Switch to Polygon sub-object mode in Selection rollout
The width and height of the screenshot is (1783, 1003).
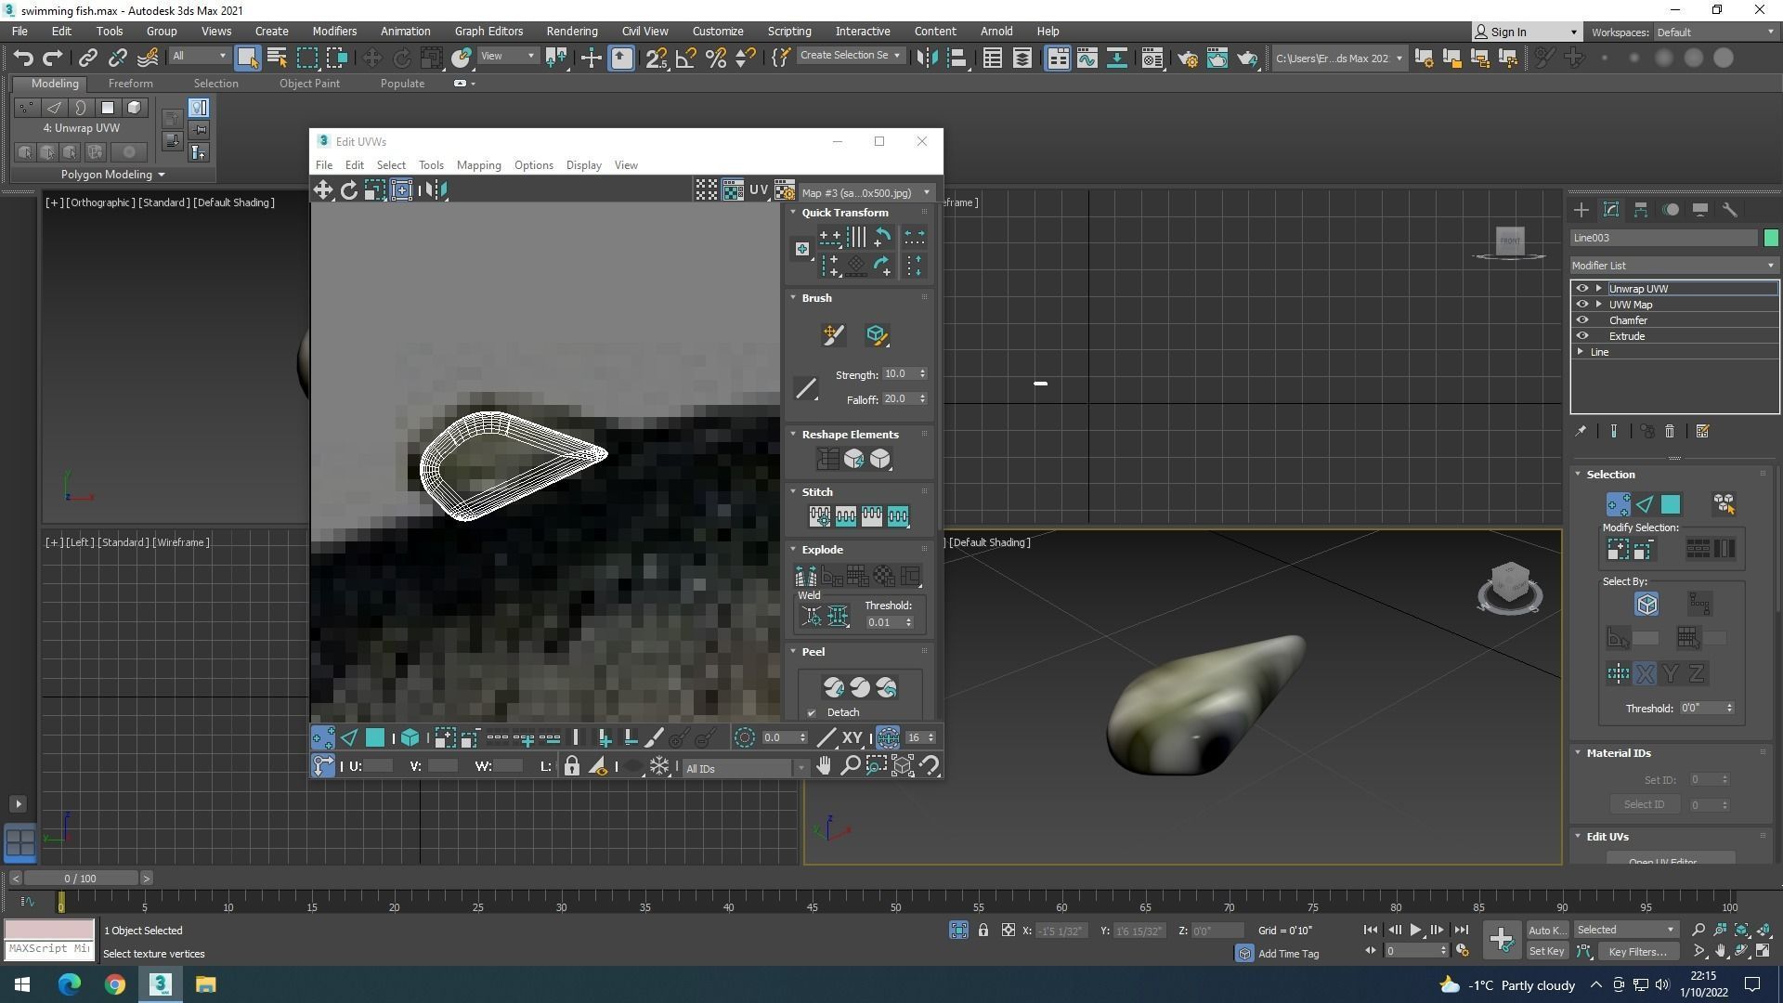(x=1670, y=504)
